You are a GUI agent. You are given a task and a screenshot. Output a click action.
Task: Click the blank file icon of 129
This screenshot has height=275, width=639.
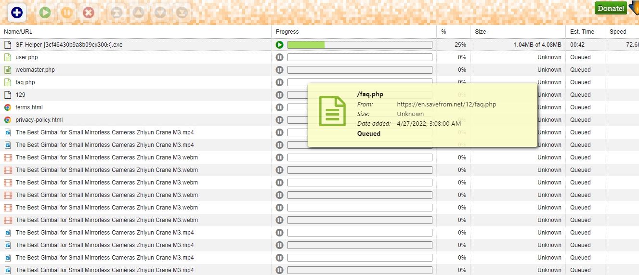point(8,95)
